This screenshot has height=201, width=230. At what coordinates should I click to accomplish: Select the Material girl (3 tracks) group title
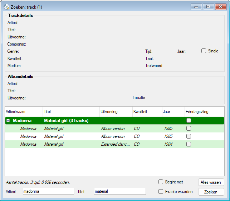(66, 121)
